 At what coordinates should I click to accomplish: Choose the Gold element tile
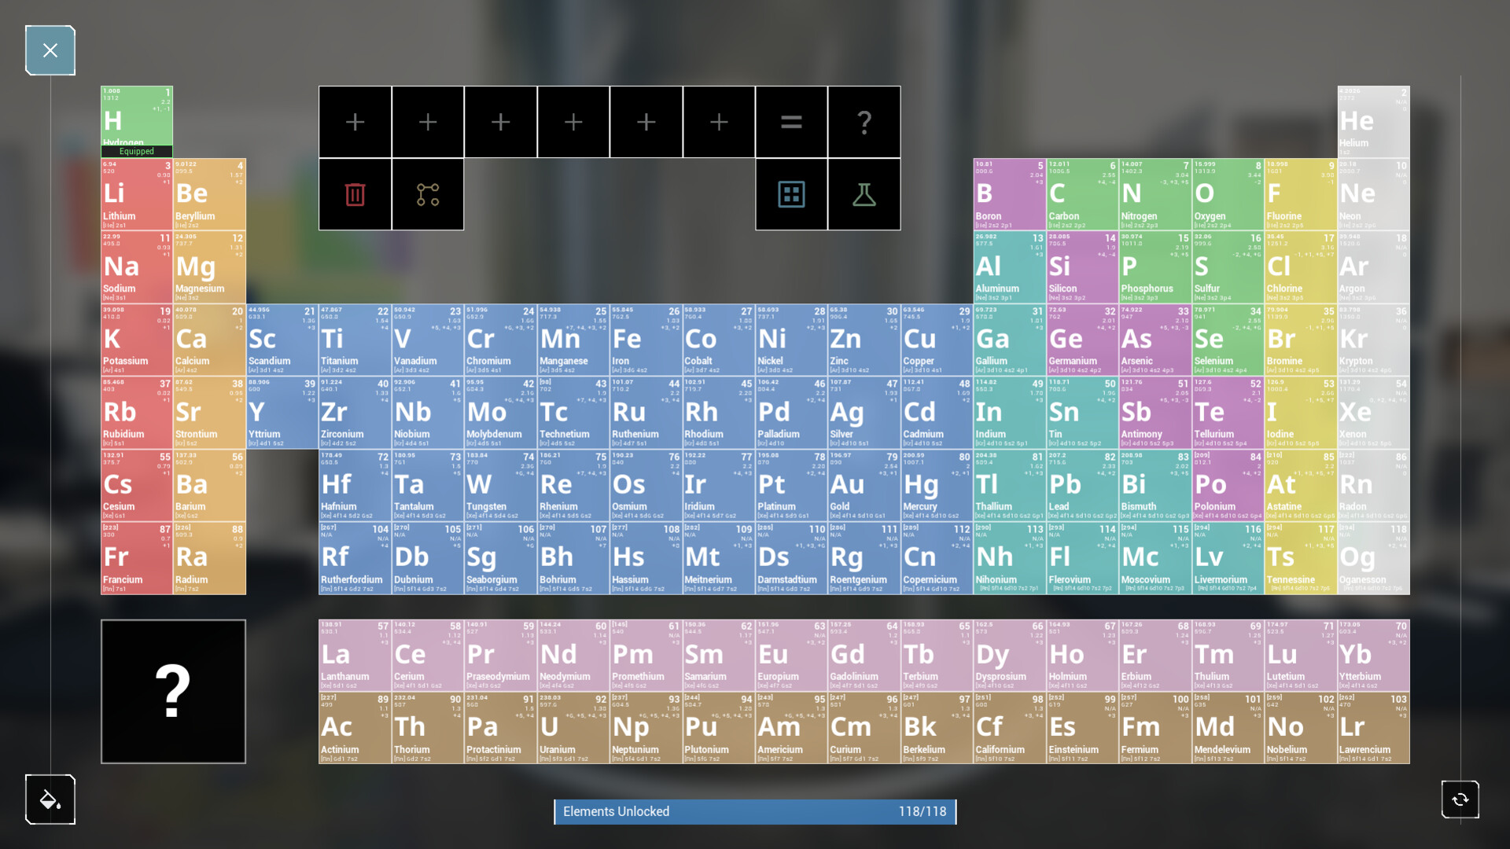coord(864,485)
